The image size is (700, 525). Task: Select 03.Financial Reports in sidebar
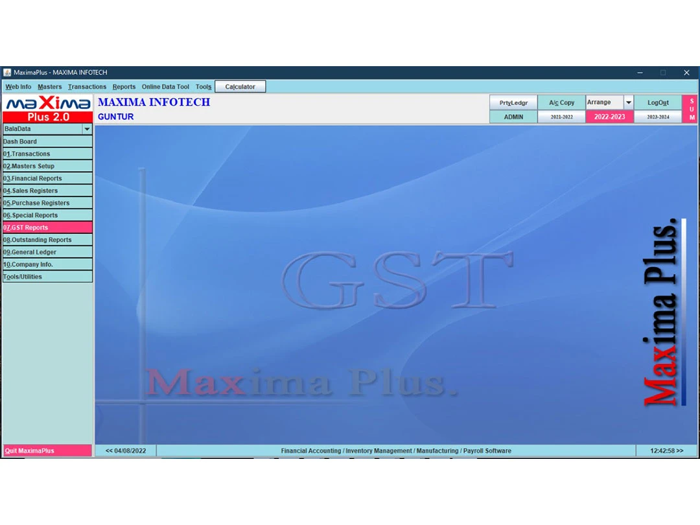47,178
